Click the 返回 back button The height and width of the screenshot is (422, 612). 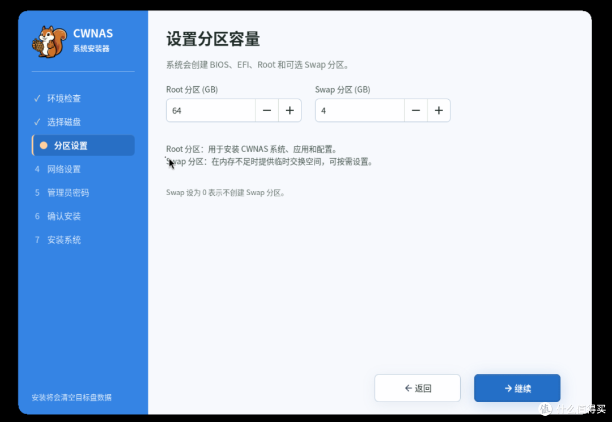[418, 388]
